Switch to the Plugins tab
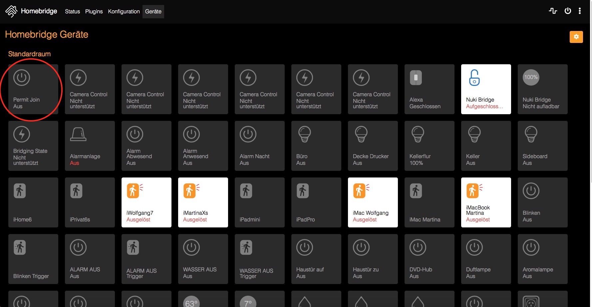The height and width of the screenshot is (307, 592). 94,11
